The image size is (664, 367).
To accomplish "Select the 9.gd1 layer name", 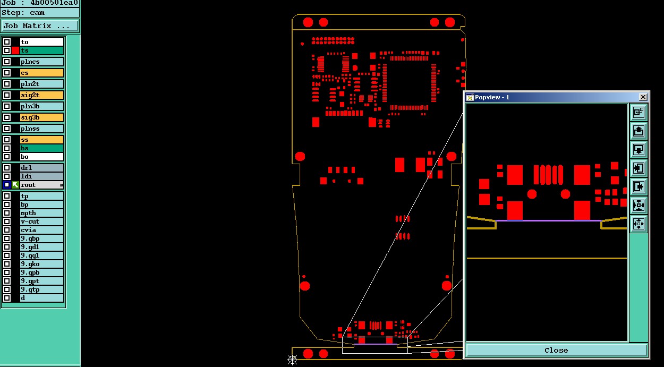I will point(41,247).
